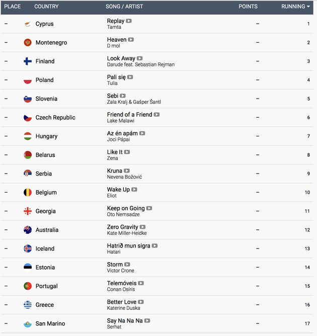The height and width of the screenshot is (336, 317).
Task: Play the Hatrið mun sigra video
Action: (x=154, y=246)
